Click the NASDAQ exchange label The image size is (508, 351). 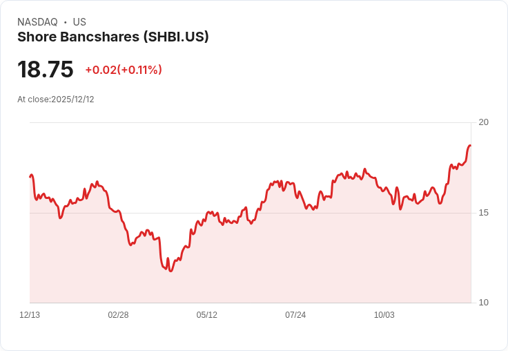pyautogui.click(x=37, y=22)
